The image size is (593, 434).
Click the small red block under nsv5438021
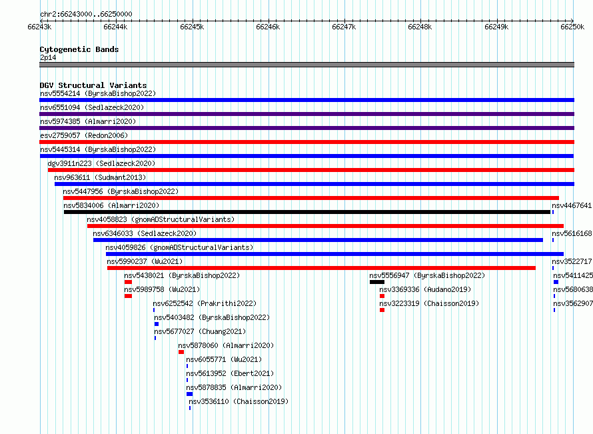[x=128, y=282]
